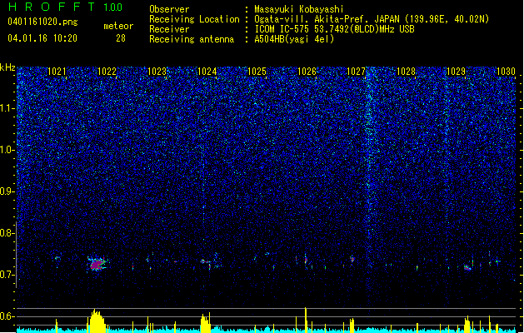Click the tallest yellow power spike near 1026
This screenshot has height=333, width=524.
[x=306, y=320]
